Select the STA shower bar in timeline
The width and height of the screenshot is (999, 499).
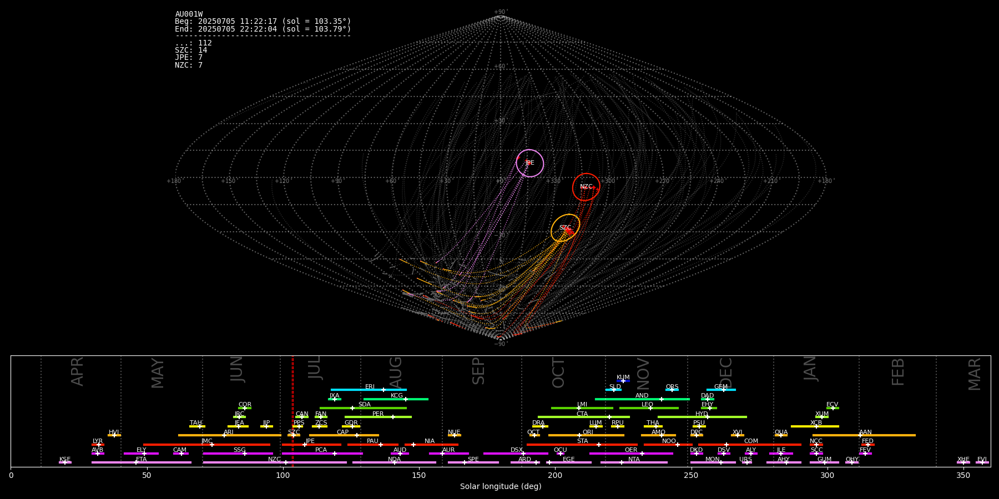(582, 445)
